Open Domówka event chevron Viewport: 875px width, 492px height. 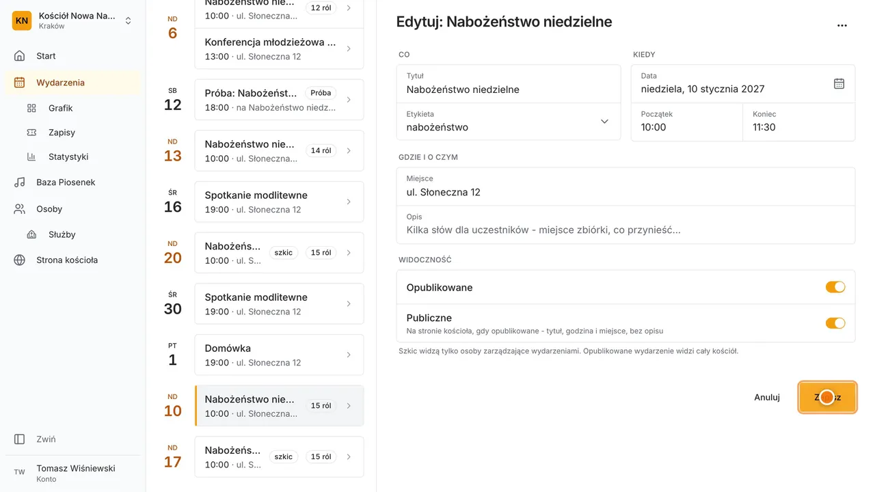click(349, 355)
